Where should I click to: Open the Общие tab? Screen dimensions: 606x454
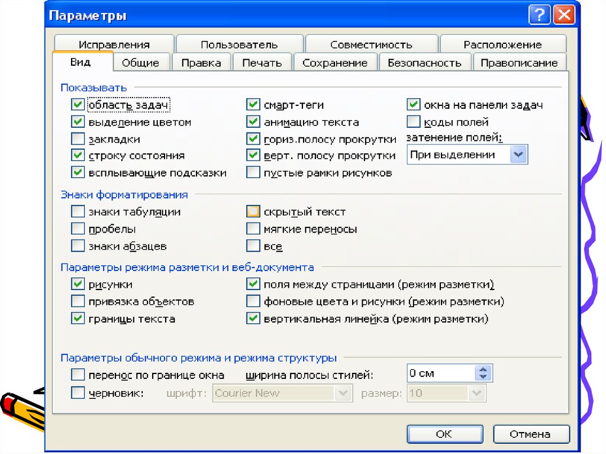pos(140,63)
